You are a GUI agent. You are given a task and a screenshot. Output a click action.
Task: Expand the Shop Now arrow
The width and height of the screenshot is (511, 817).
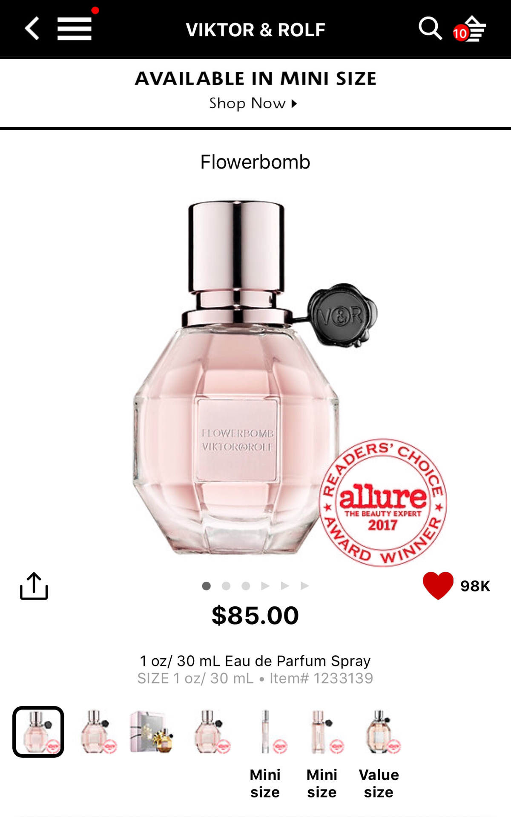[294, 103]
